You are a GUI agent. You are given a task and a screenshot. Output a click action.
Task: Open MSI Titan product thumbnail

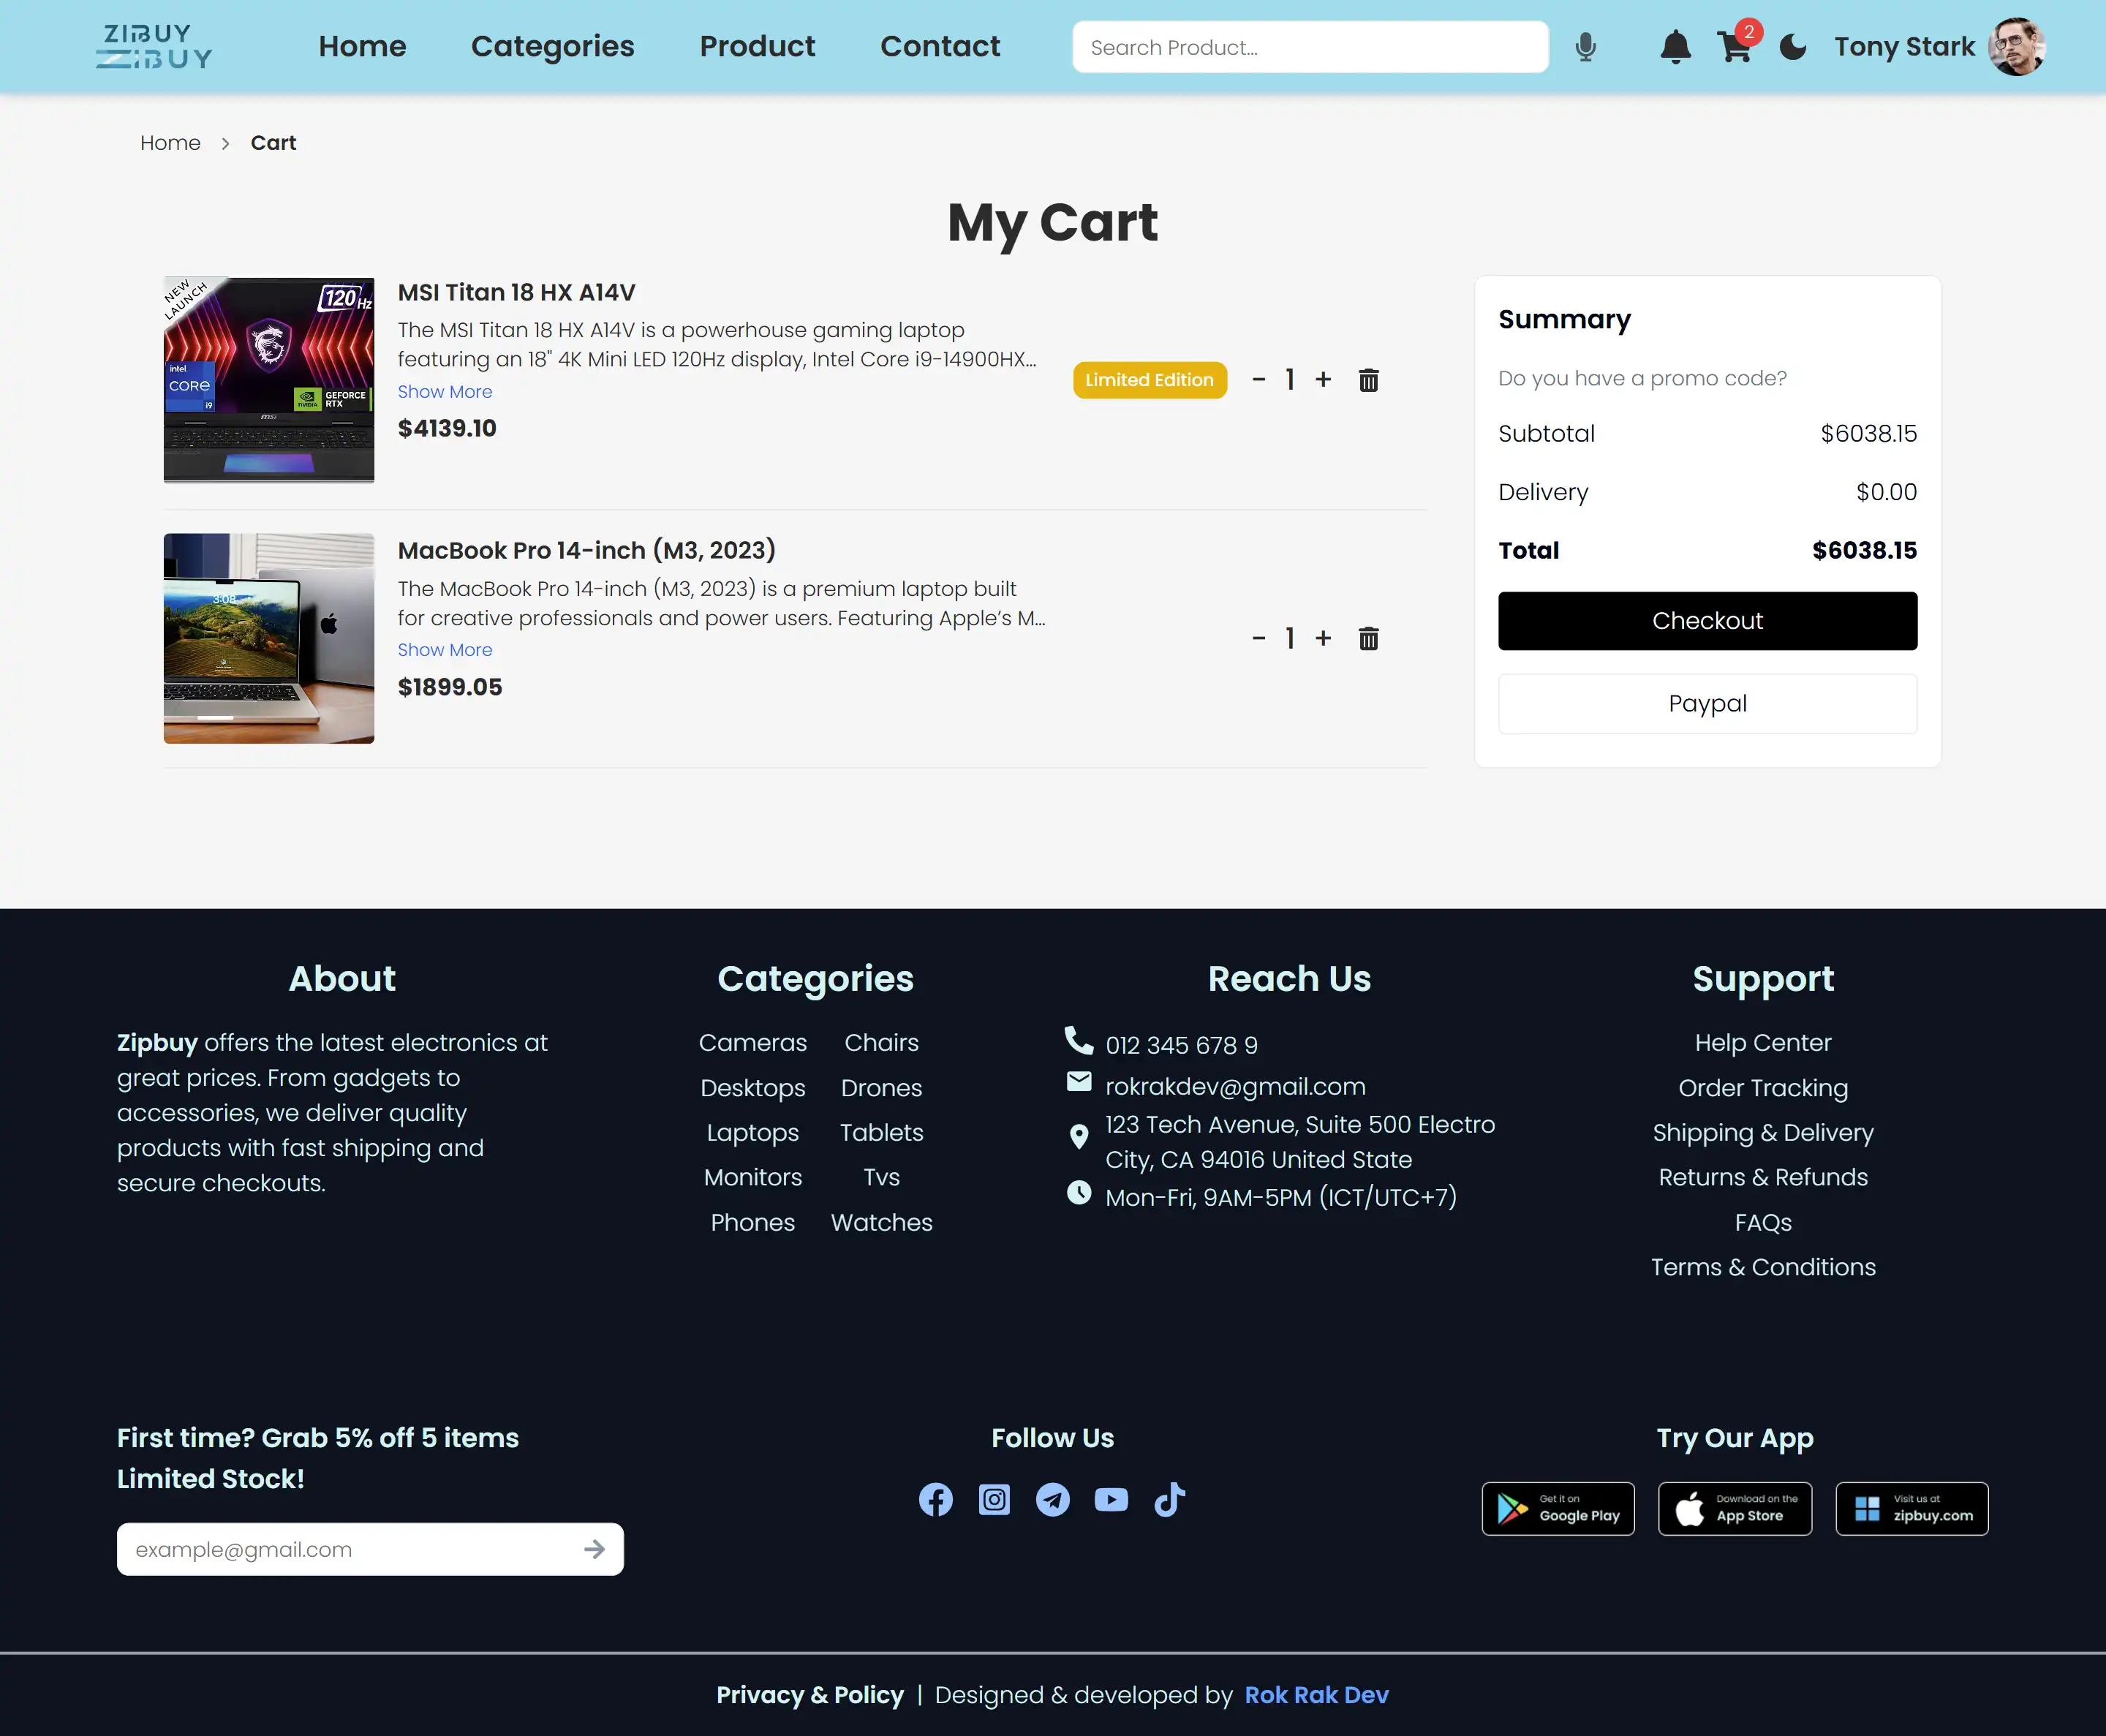point(269,380)
